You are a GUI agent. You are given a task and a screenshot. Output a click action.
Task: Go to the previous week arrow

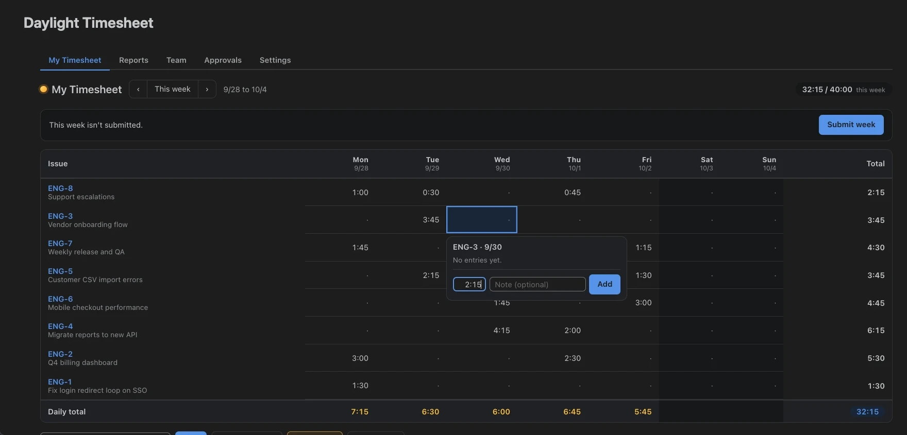point(138,89)
